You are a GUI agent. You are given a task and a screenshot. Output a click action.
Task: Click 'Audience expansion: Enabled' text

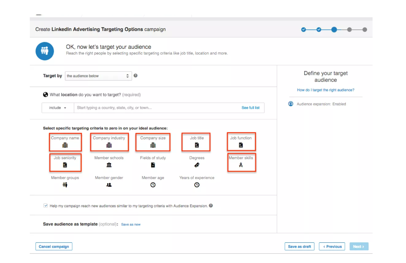[321, 104]
